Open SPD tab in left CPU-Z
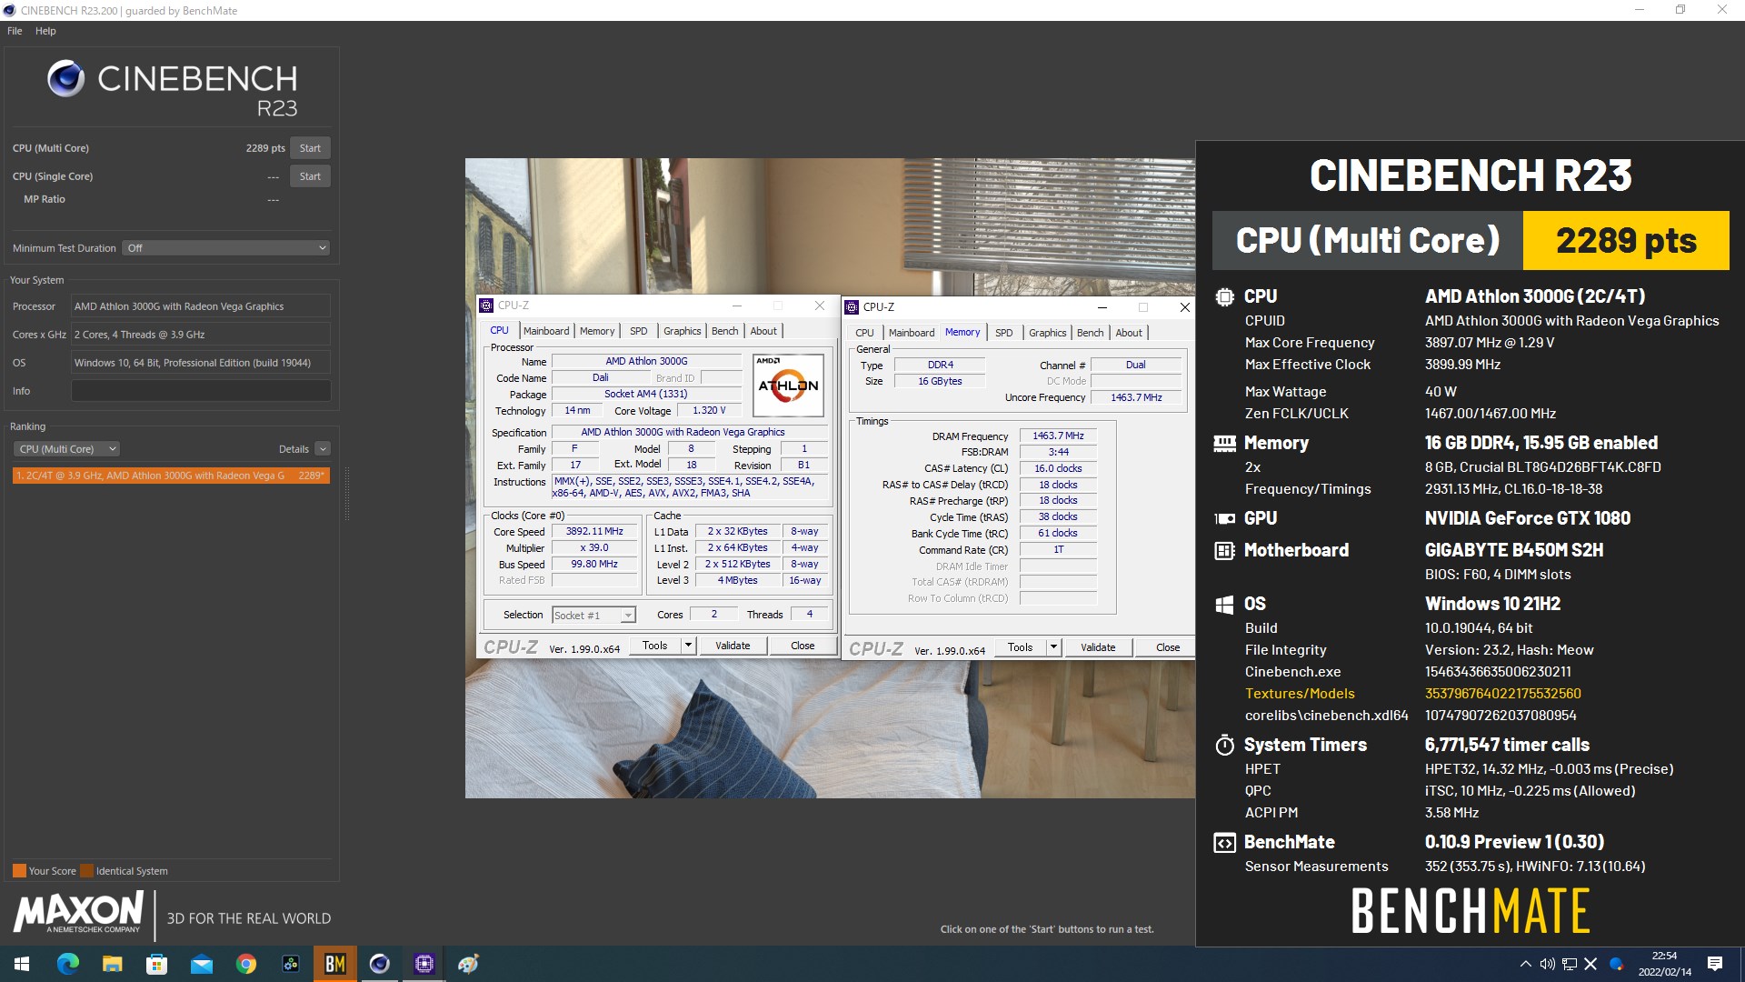The height and width of the screenshot is (982, 1745). tap(639, 331)
